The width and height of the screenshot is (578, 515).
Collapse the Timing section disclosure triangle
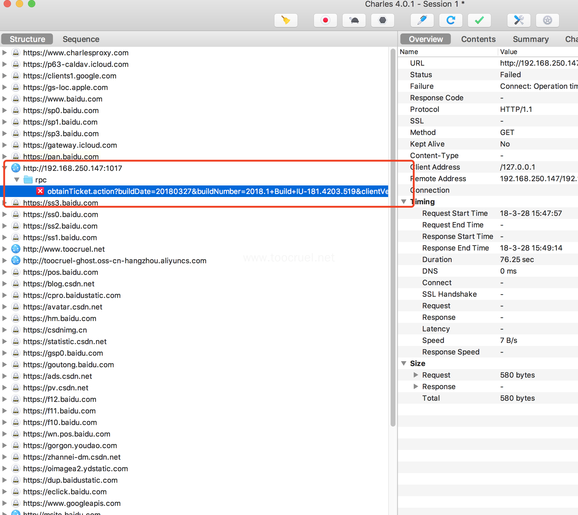(404, 202)
